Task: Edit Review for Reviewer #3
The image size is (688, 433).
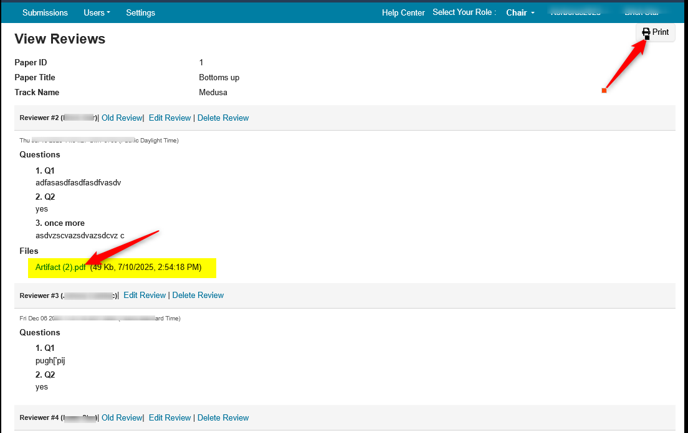Action: 145,295
